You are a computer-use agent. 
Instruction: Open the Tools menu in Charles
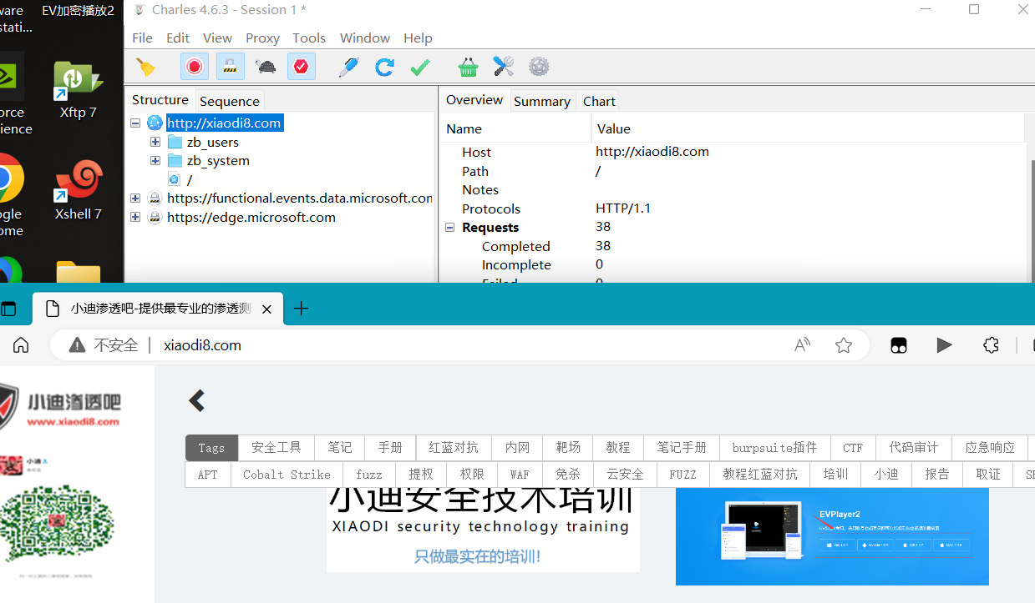309,38
